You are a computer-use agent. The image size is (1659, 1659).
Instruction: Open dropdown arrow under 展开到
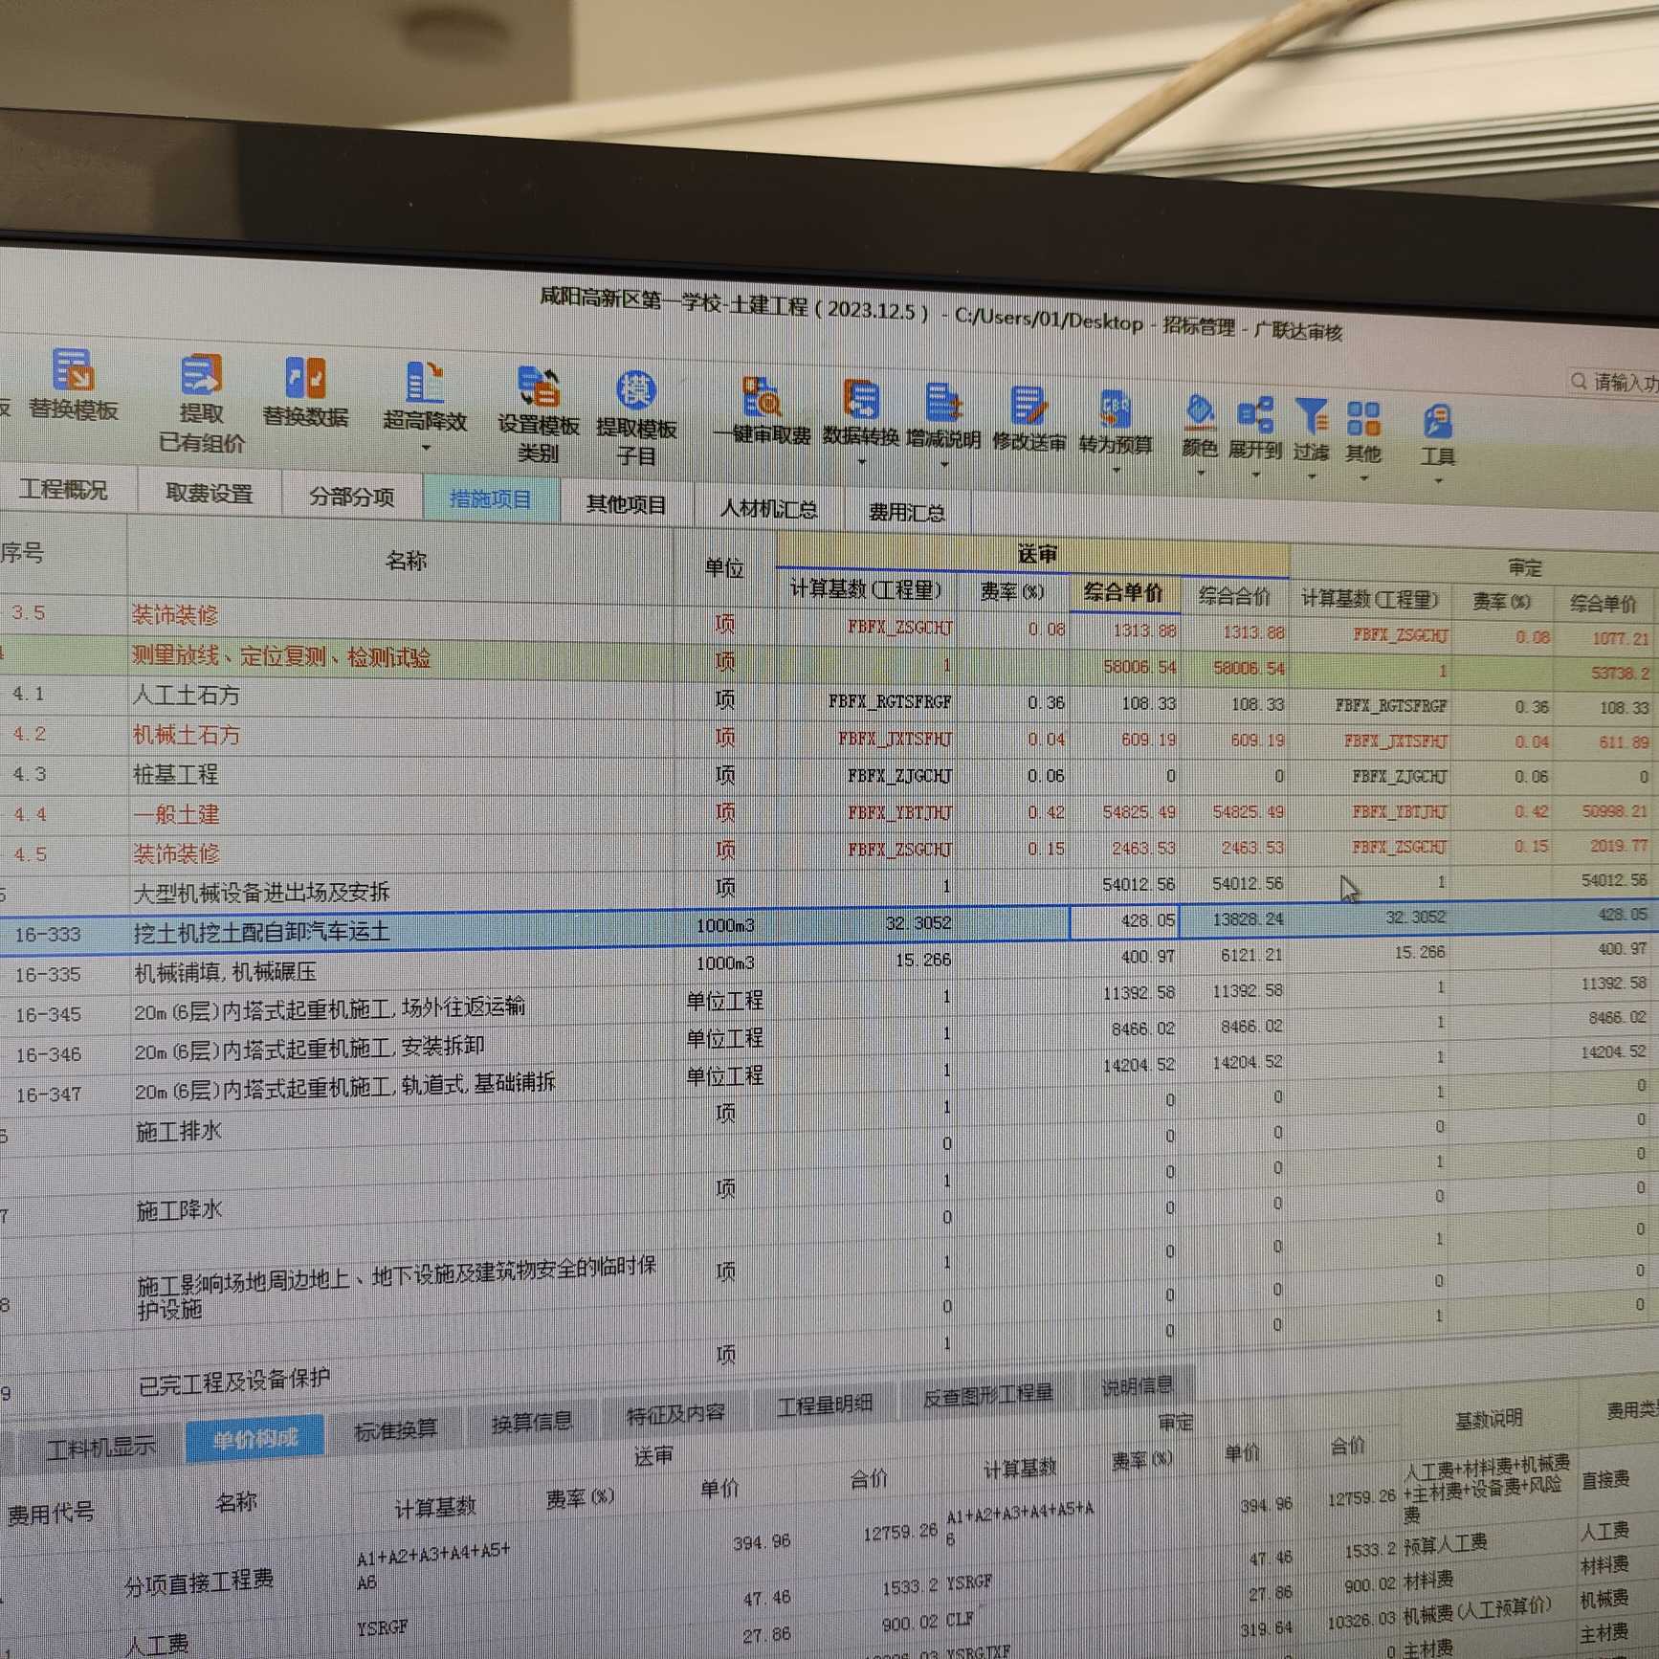coord(1256,475)
